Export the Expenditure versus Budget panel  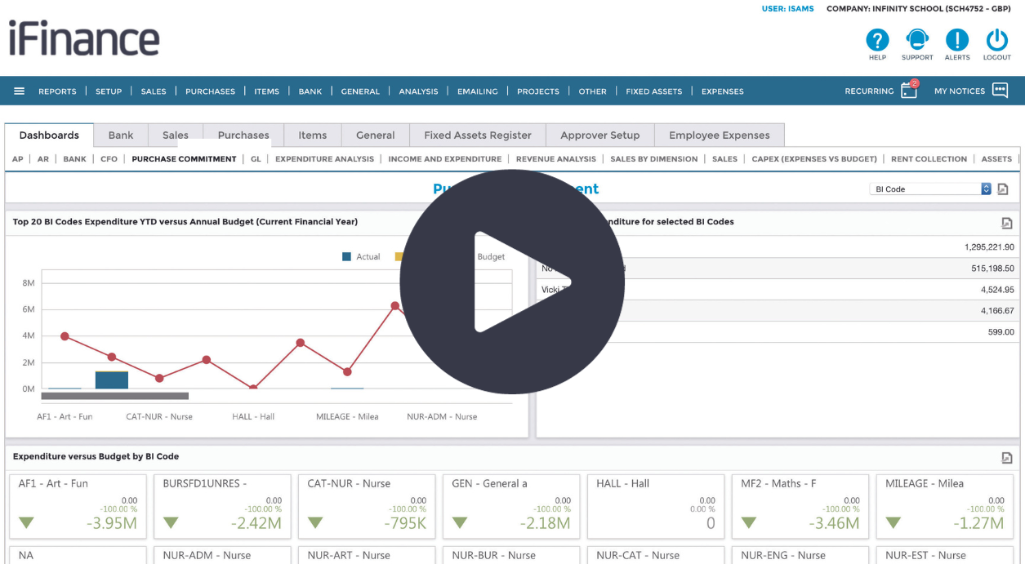point(1007,457)
